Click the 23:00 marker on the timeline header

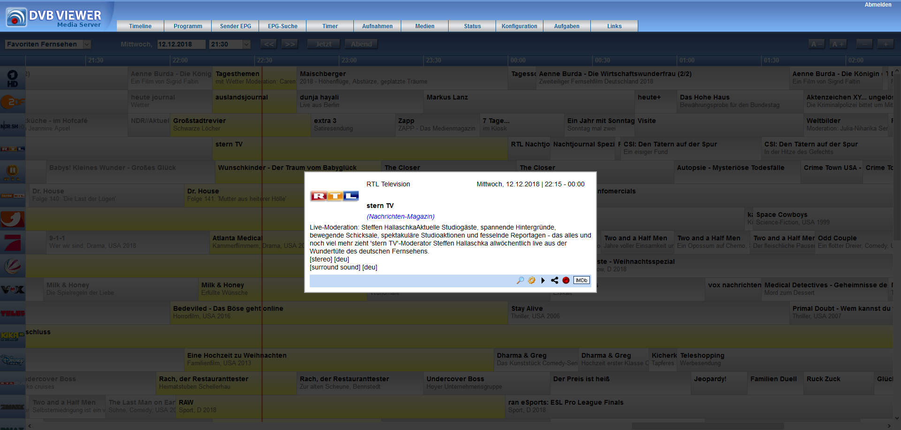[349, 61]
